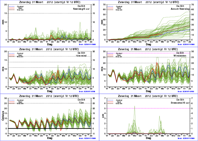Screen dimensions: 198x141
Task: Click 'm/s' axis label on 10m wind chart
Action: click(x=3, y=69)
